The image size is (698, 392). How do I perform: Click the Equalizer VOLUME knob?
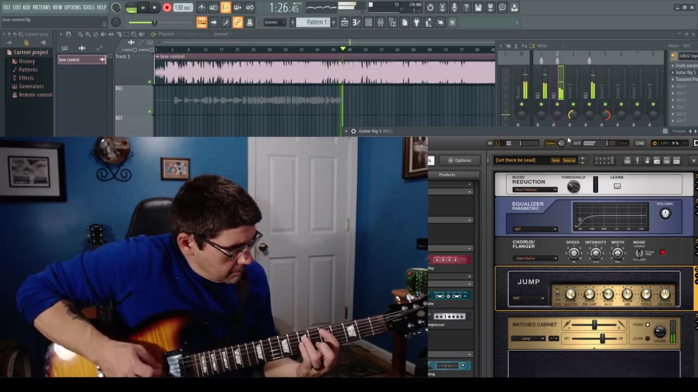pyautogui.click(x=665, y=213)
